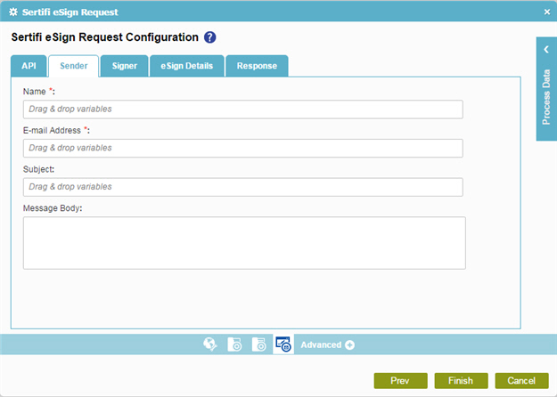Viewport: 557px width, 397px height.
Task: Click into the Subject field
Action: pos(243,187)
